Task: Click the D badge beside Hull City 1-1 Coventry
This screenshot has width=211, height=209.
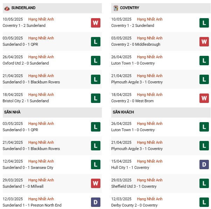Action: point(204,164)
